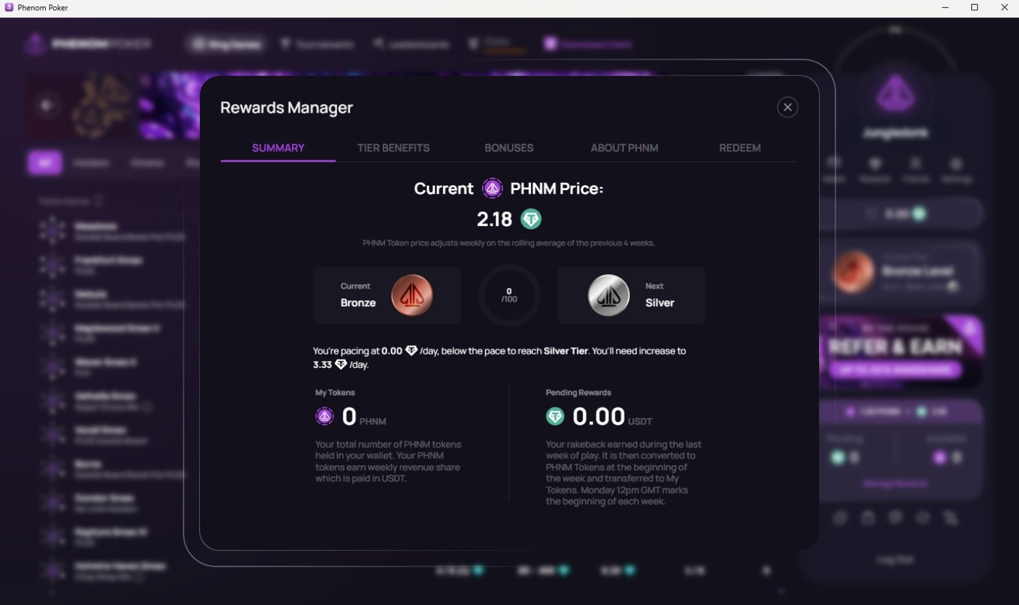The height and width of the screenshot is (605, 1019).
Task: Click the PHNM token icon beside Current
Action: (x=492, y=189)
